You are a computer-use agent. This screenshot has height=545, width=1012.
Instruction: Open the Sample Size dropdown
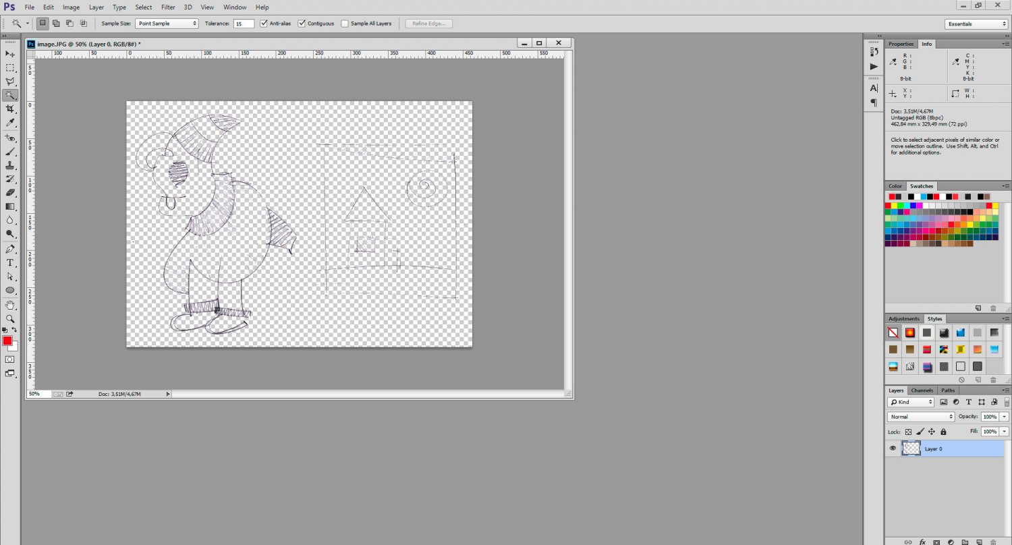point(167,24)
